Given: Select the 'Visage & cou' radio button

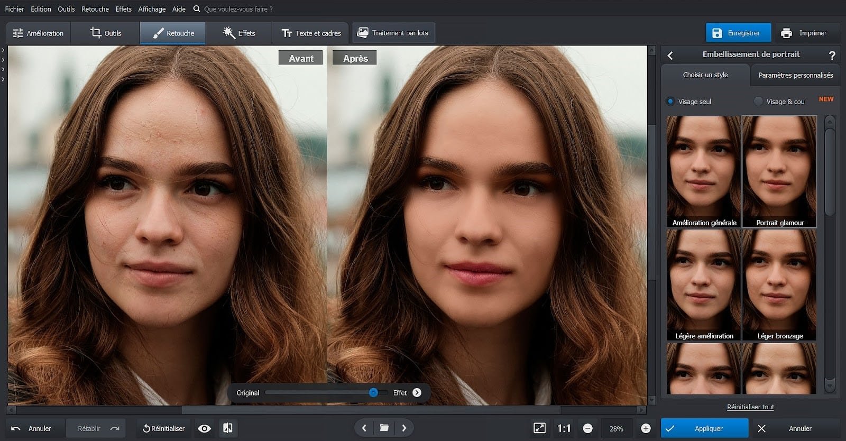Looking at the screenshot, I should pos(758,101).
